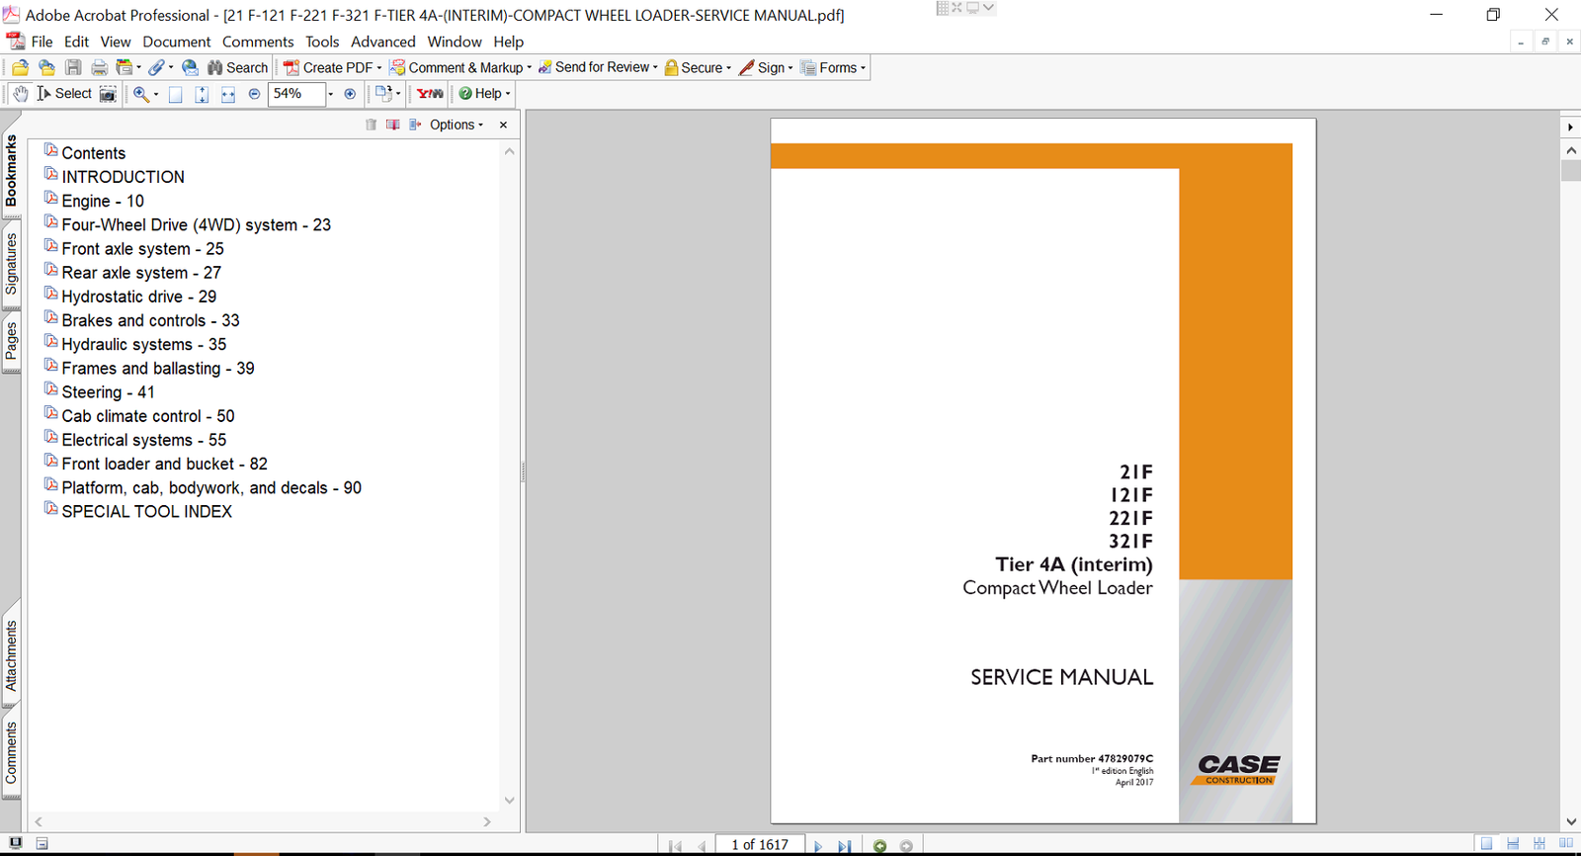
Task: Switch to Continuous page layout
Action: point(1513,844)
